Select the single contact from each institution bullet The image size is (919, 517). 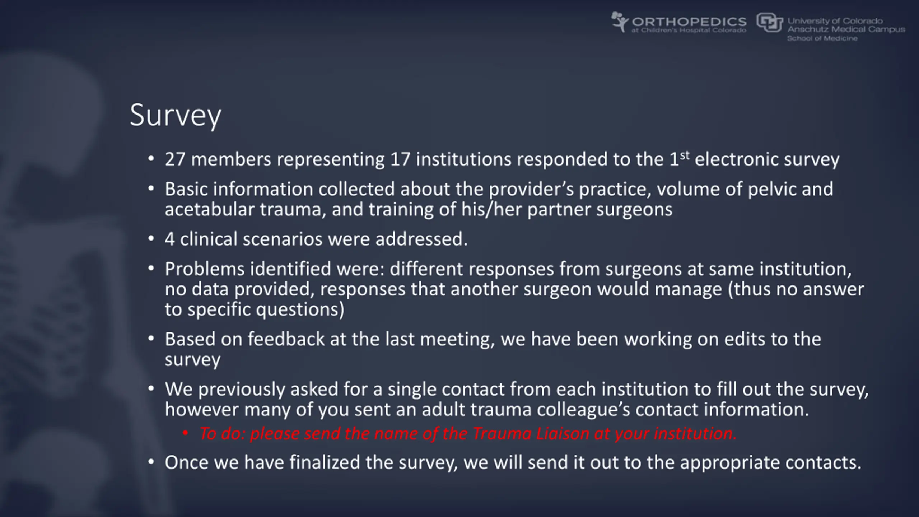[x=517, y=399]
